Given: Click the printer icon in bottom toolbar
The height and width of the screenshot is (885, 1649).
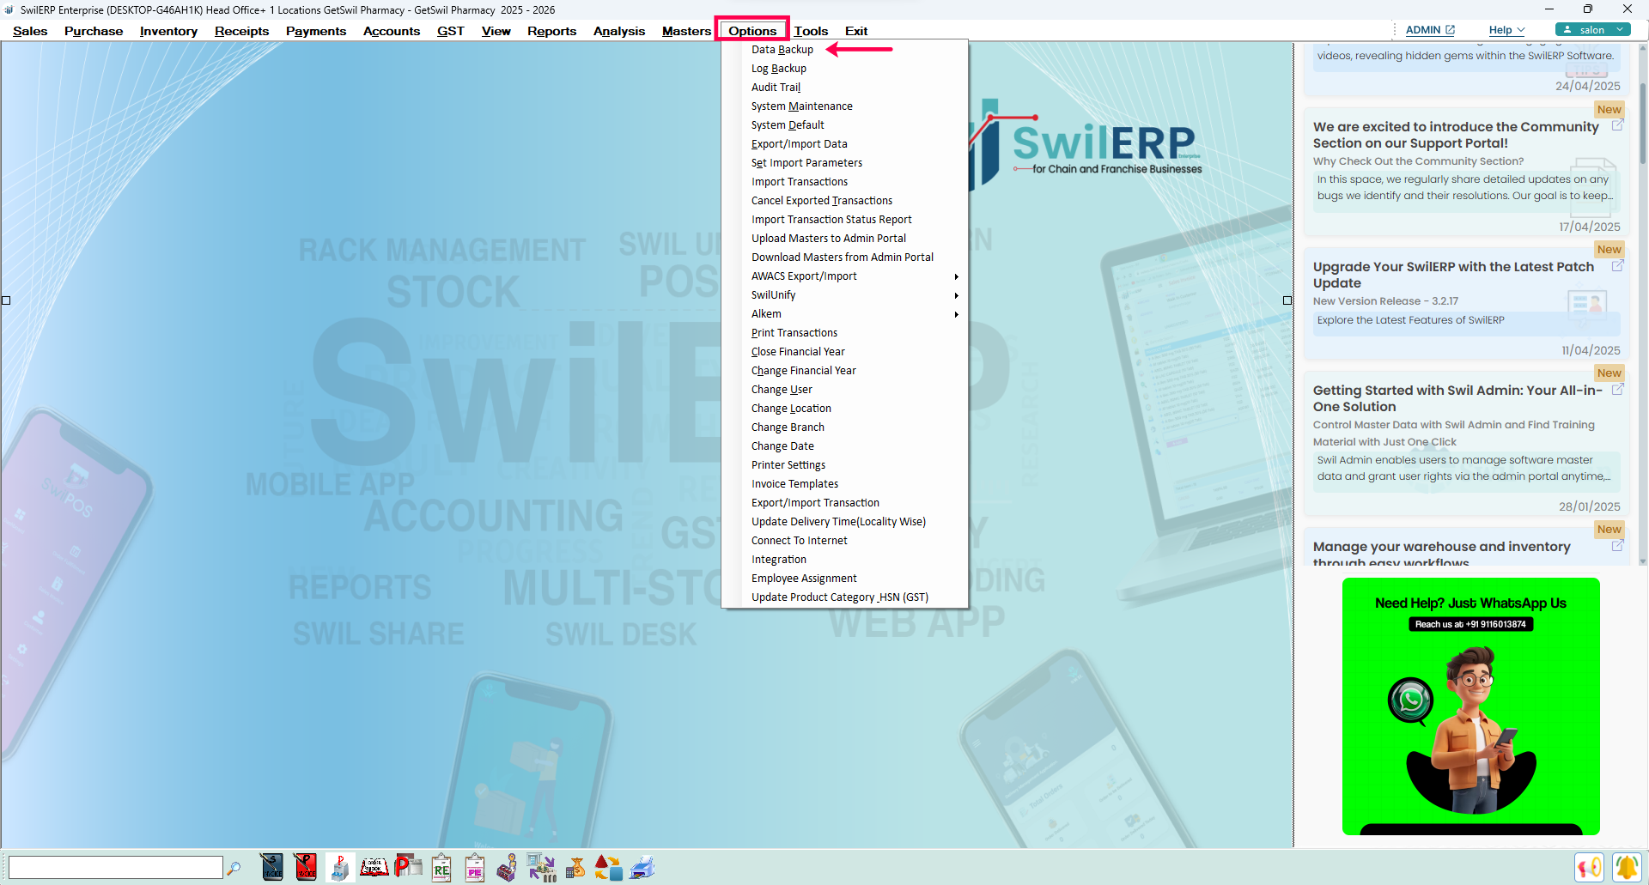Looking at the screenshot, I should [642, 867].
